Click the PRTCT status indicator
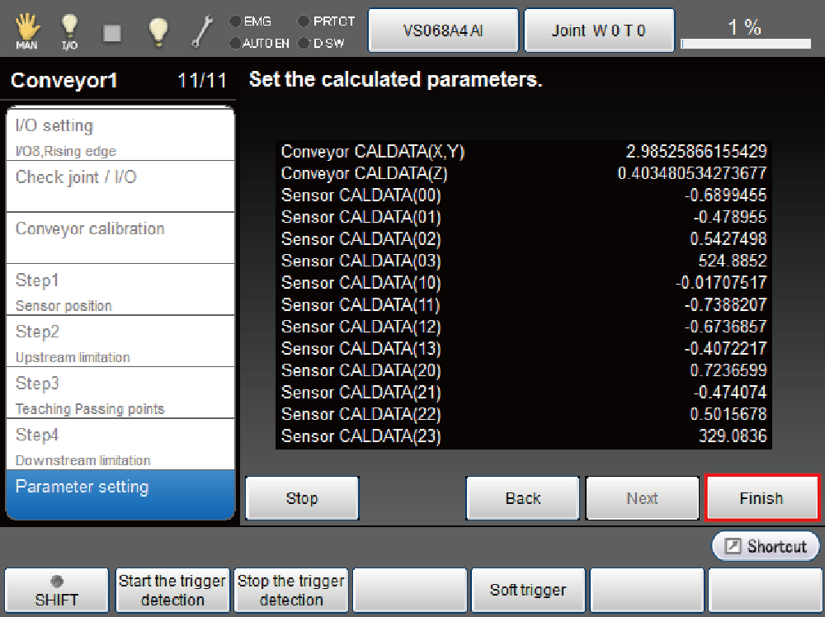The image size is (825, 617). pos(326,21)
